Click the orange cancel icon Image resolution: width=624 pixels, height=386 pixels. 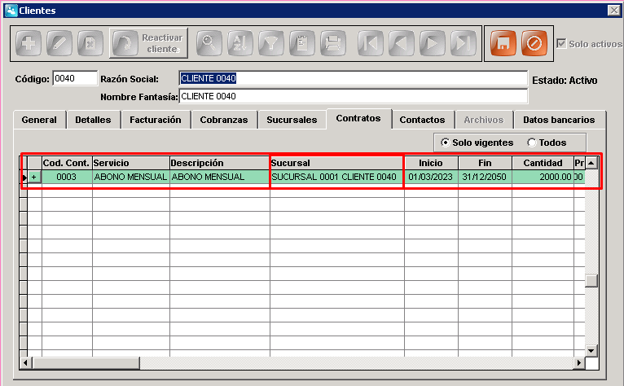(534, 43)
